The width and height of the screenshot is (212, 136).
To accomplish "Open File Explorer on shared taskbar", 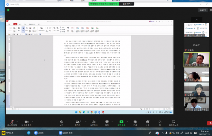I will [x=80, y=112].
